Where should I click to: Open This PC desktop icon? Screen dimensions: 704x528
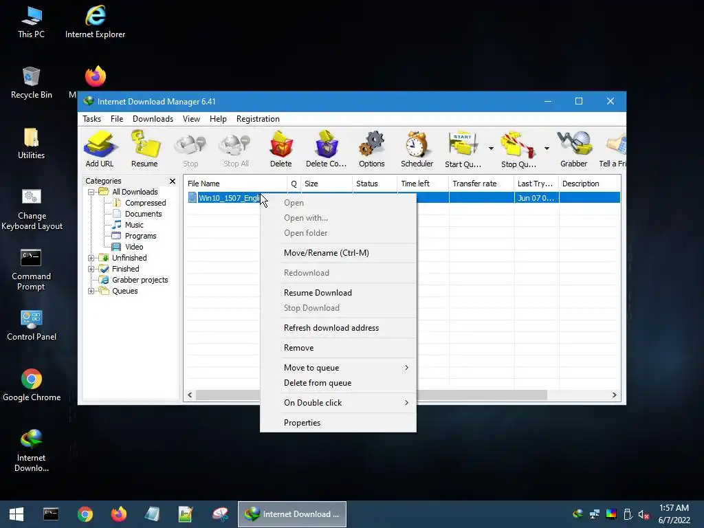point(31,22)
